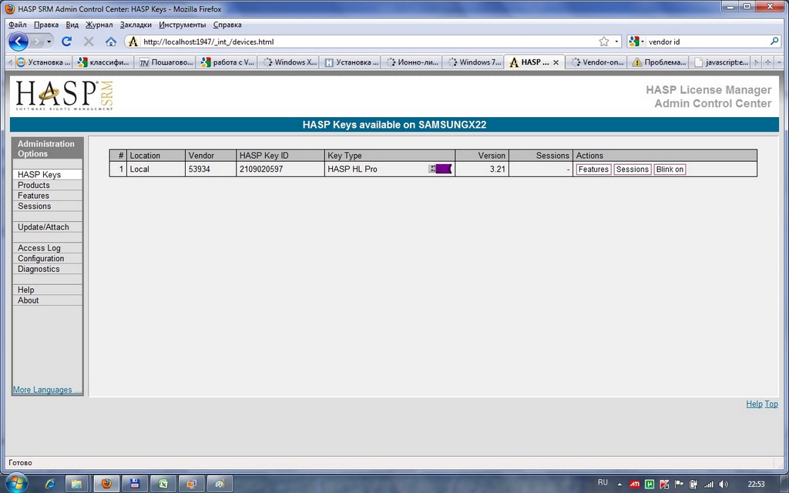
Task: Click the Blink on button
Action: [670, 169]
